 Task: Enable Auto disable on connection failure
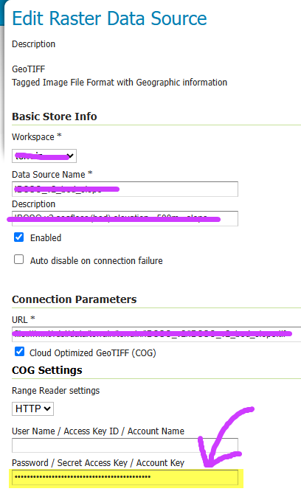18,260
